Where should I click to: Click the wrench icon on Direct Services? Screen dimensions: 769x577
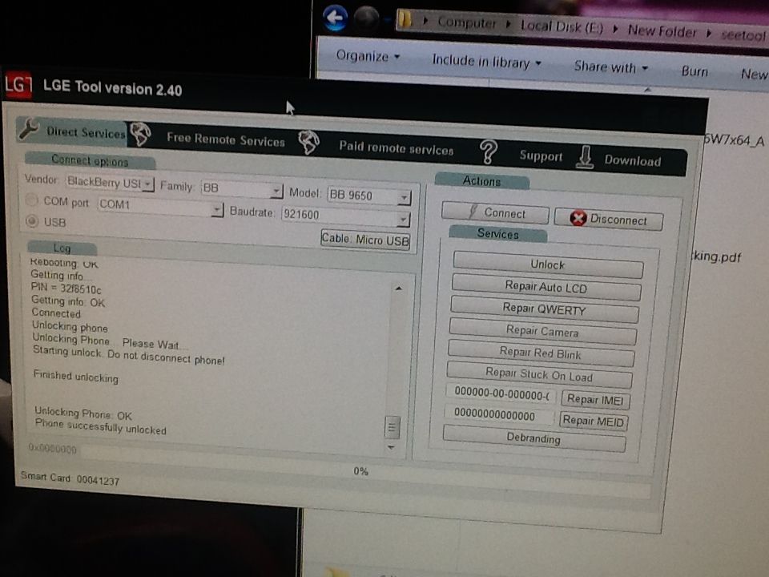coord(29,129)
